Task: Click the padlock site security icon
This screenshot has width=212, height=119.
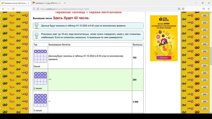Action: 38,9
